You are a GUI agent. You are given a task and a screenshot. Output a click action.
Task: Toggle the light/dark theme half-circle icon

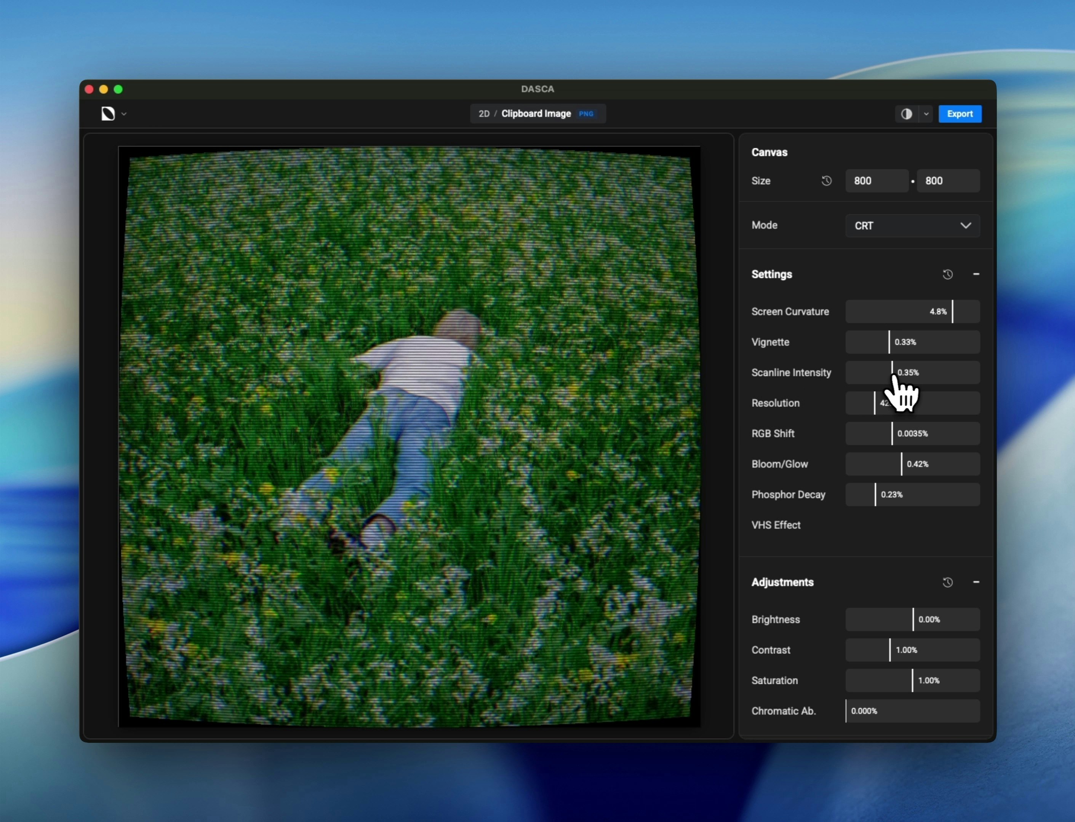point(906,113)
